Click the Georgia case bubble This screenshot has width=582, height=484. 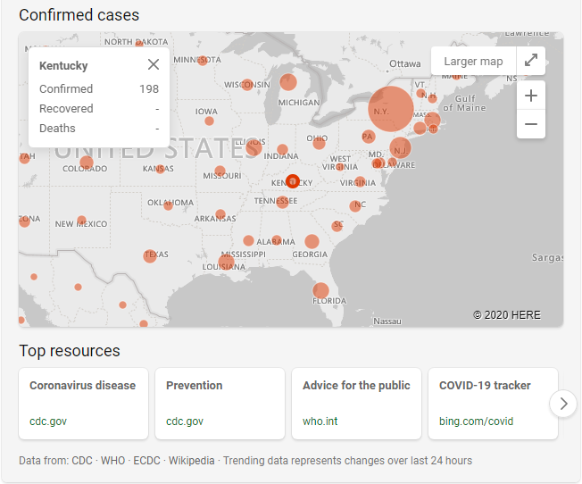(x=312, y=241)
